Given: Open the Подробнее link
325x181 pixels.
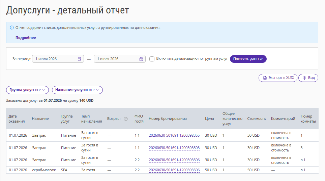Looking at the screenshot, I should [x=26, y=38].
